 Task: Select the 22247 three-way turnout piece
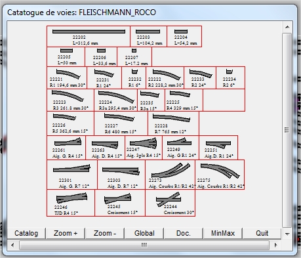coord(144,148)
